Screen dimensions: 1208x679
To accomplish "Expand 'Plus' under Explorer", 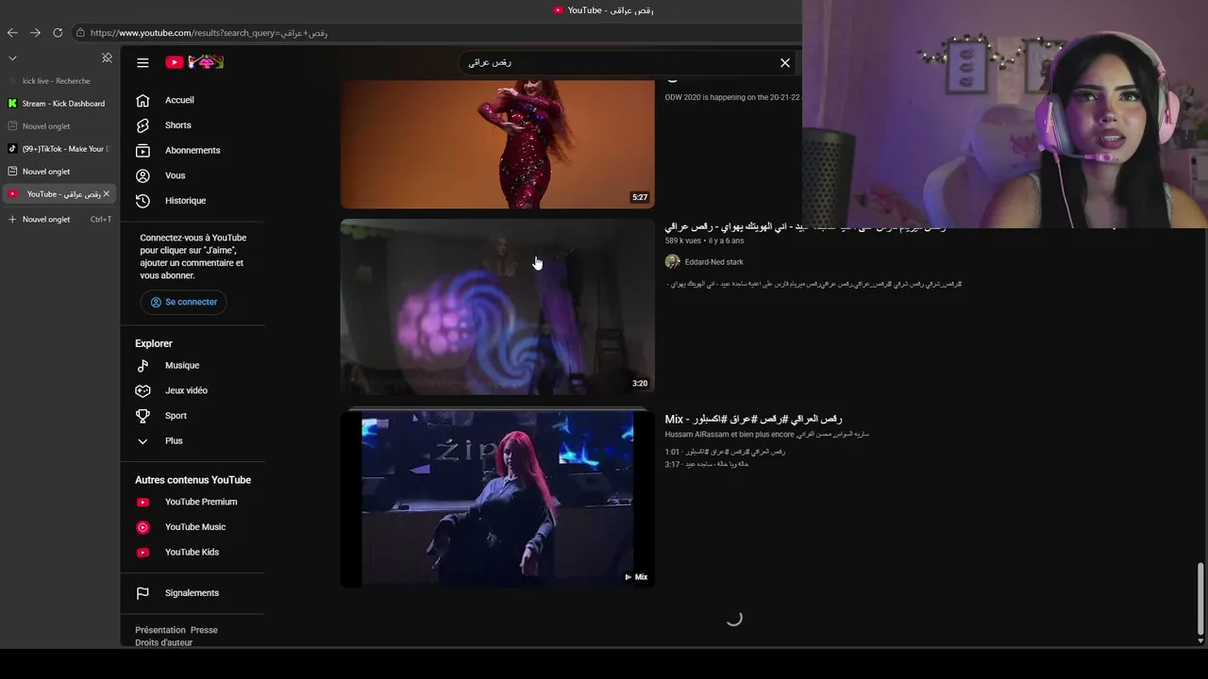I will coord(193,441).
